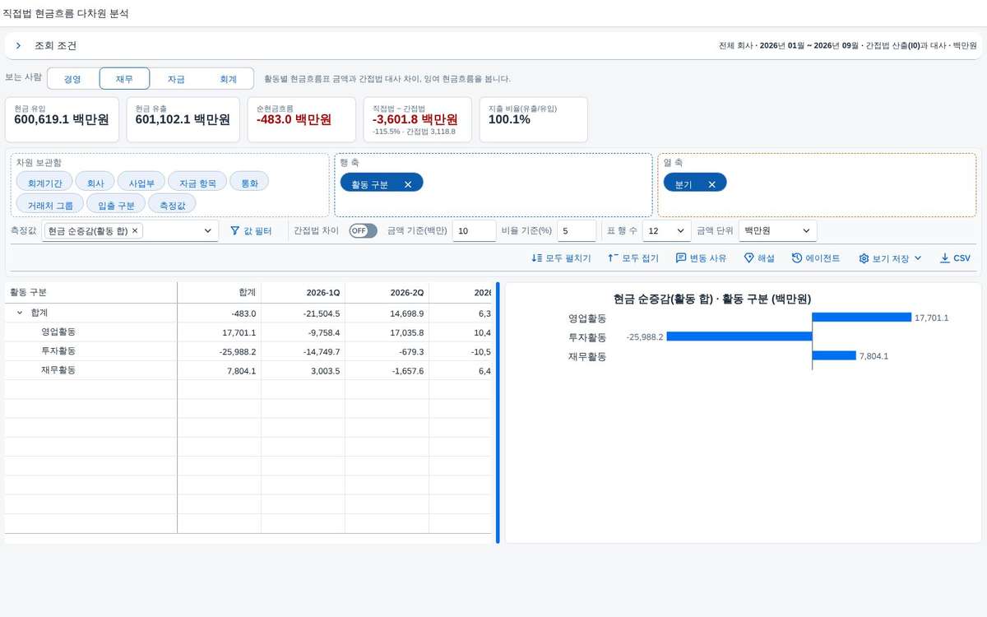Screen dimensions: 987x617
Task: Click the 재무활동 chart bar
Action: click(x=834, y=355)
